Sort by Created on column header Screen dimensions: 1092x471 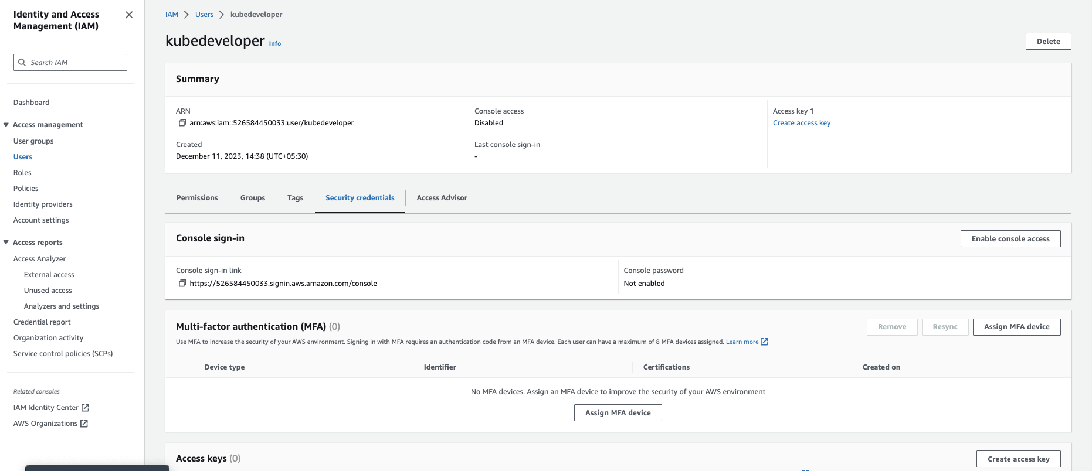coord(881,367)
